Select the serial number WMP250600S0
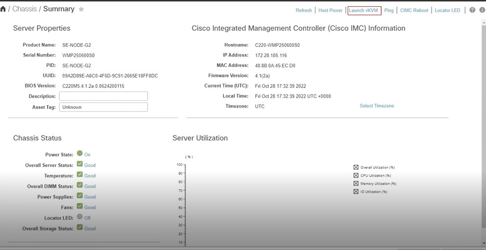Viewport: 486px width, 250px height. [x=78, y=56]
